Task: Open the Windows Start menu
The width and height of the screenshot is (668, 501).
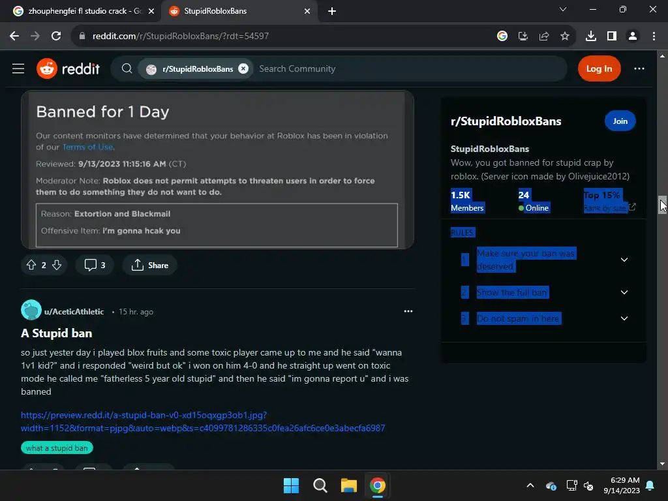Action: (x=292, y=485)
